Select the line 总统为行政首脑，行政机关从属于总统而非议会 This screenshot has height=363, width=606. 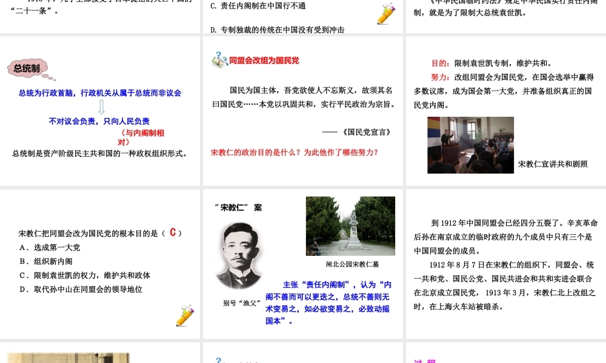pyautogui.click(x=100, y=93)
